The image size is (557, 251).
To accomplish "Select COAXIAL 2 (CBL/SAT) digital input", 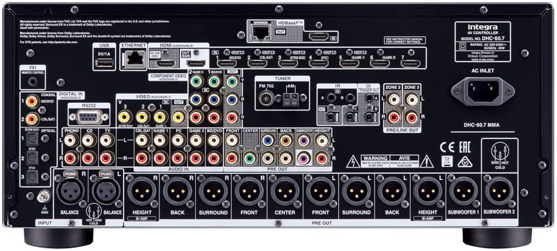I will tap(32, 119).
